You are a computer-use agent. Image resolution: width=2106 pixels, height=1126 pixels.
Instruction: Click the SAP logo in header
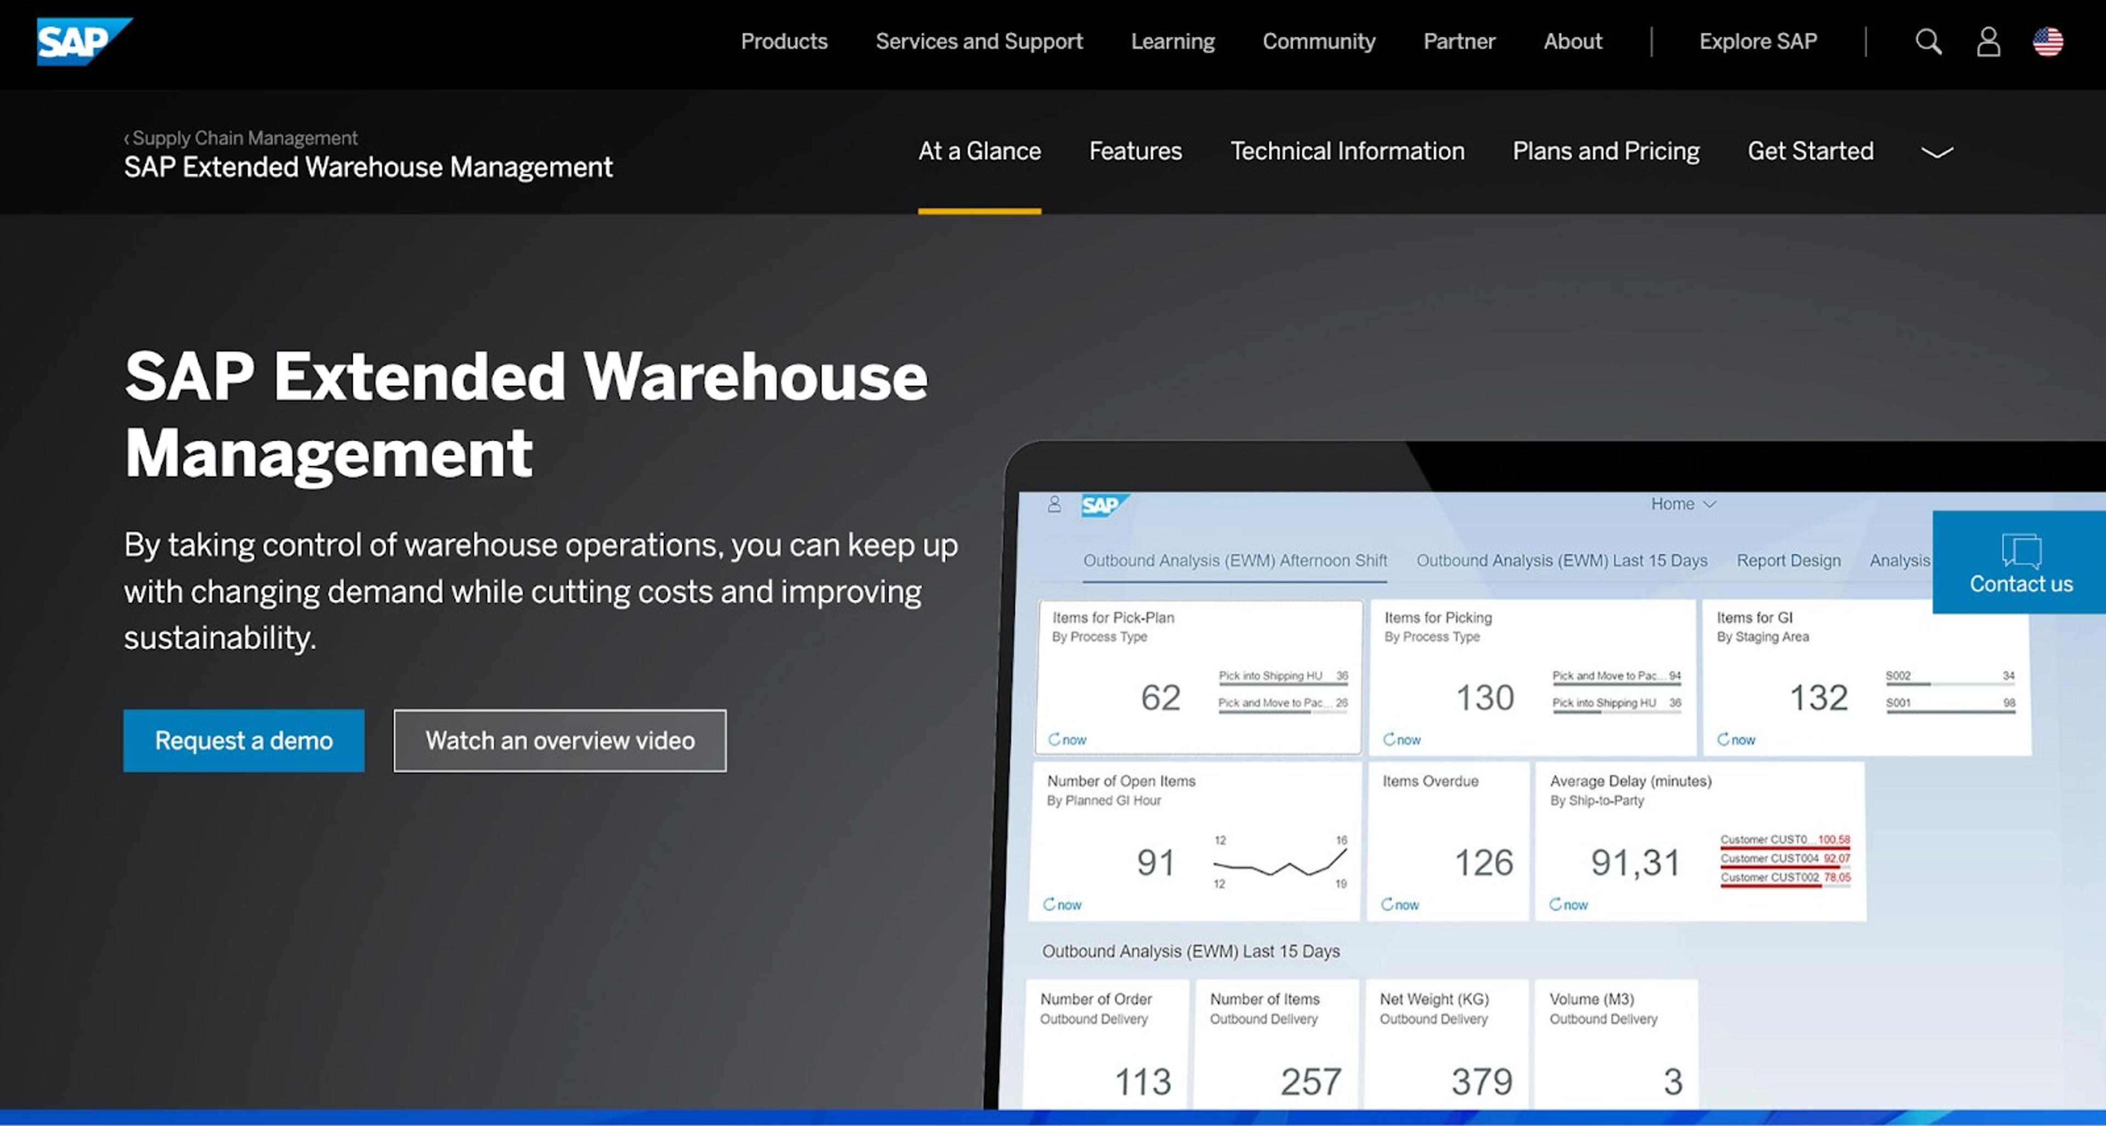point(84,41)
